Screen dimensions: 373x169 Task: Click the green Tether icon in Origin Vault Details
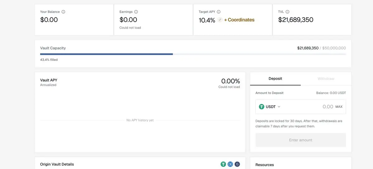[x=223, y=164]
